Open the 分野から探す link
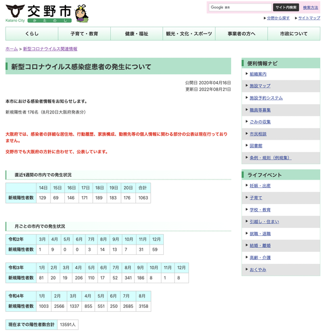 coord(278,18)
